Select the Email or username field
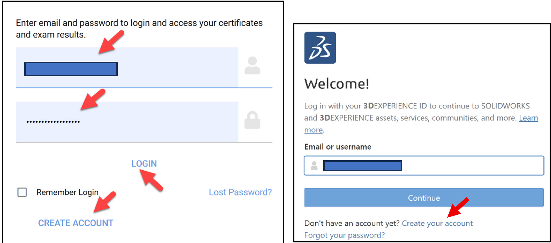551x243 pixels. click(x=469, y=166)
